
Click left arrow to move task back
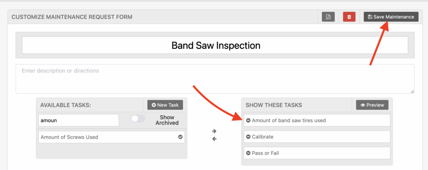click(x=214, y=139)
